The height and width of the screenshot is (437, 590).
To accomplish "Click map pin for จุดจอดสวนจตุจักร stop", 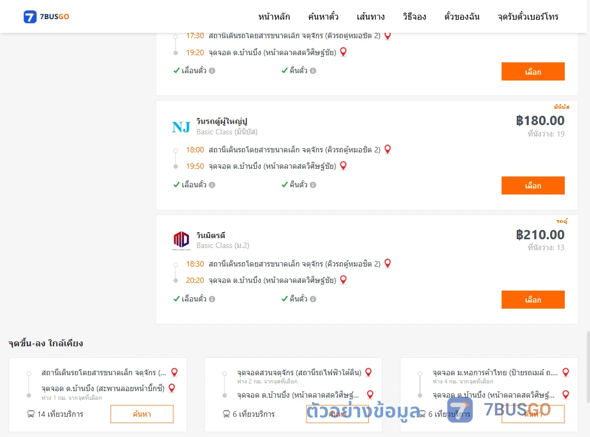I will tap(368, 372).
